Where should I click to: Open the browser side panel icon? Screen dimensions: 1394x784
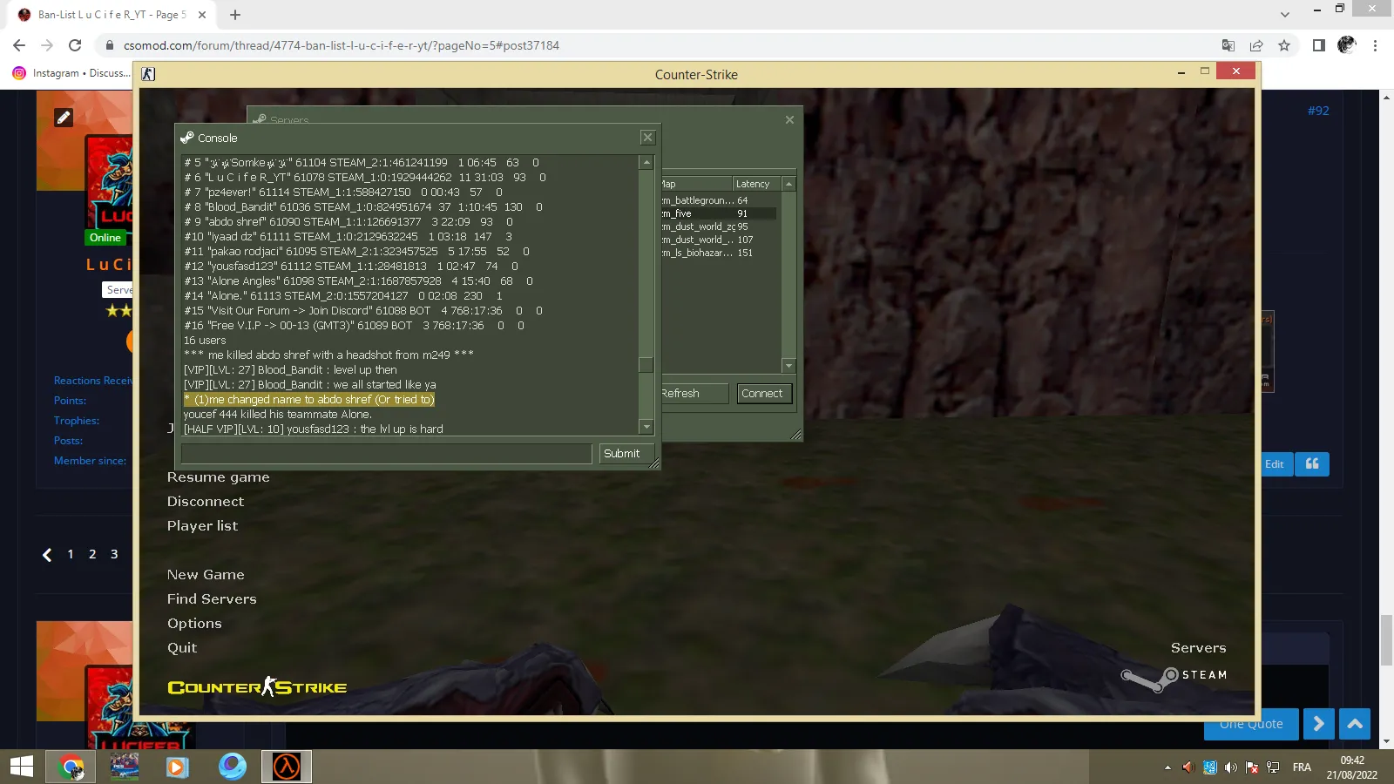(x=1319, y=45)
